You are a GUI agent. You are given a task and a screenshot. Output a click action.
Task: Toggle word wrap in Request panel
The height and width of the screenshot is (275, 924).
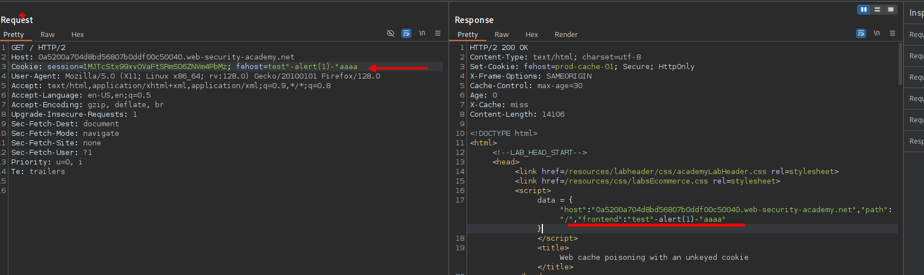tap(406, 34)
